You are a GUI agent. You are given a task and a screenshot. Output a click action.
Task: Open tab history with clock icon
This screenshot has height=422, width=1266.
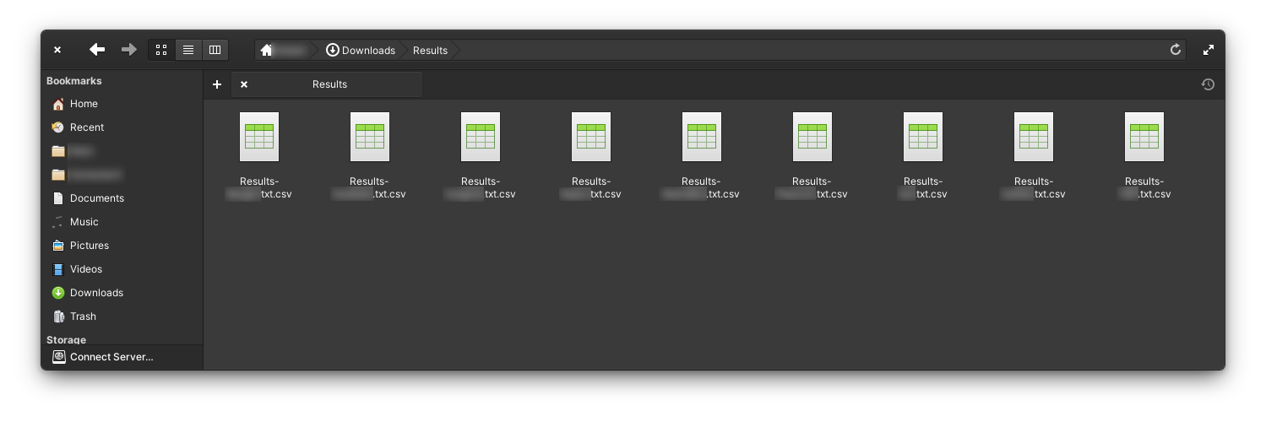pos(1208,84)
